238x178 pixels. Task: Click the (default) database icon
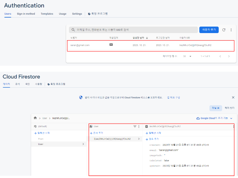(x=35, y=127)
